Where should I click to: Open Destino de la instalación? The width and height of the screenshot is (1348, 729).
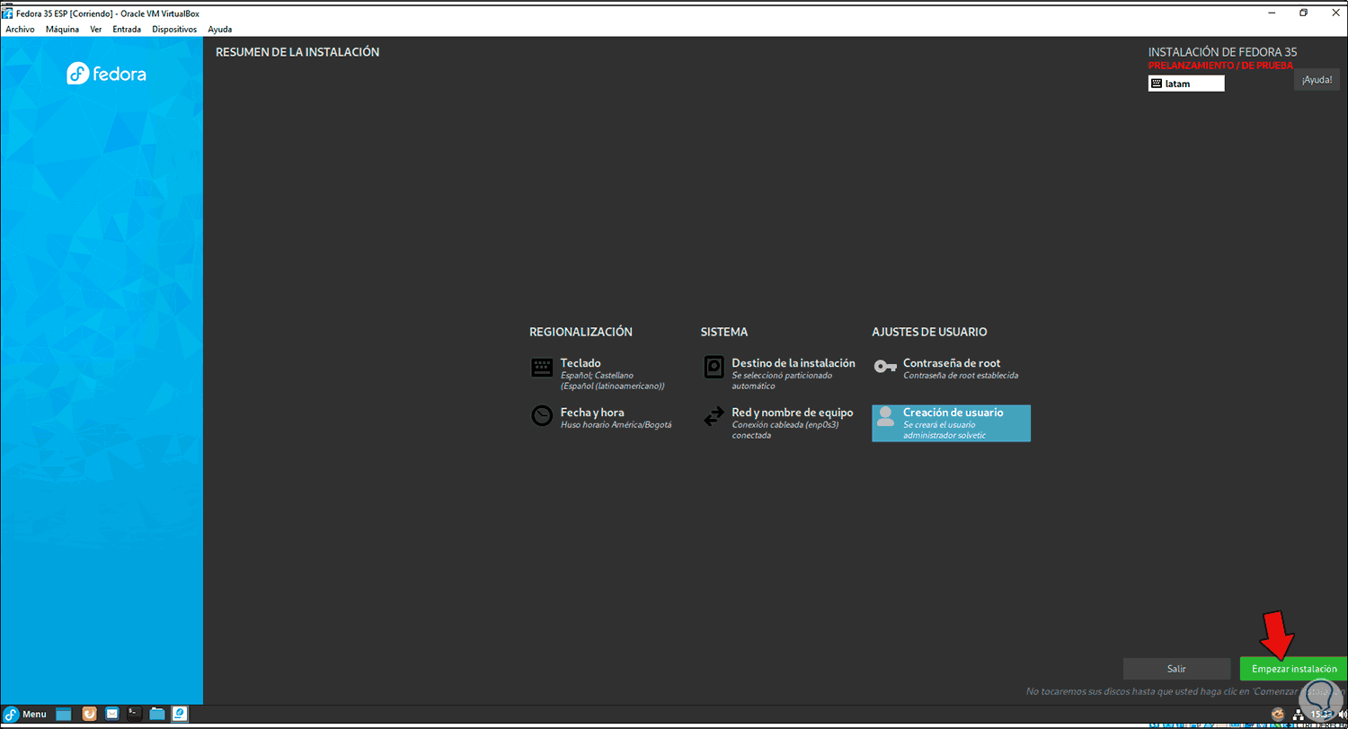[779, 374]
